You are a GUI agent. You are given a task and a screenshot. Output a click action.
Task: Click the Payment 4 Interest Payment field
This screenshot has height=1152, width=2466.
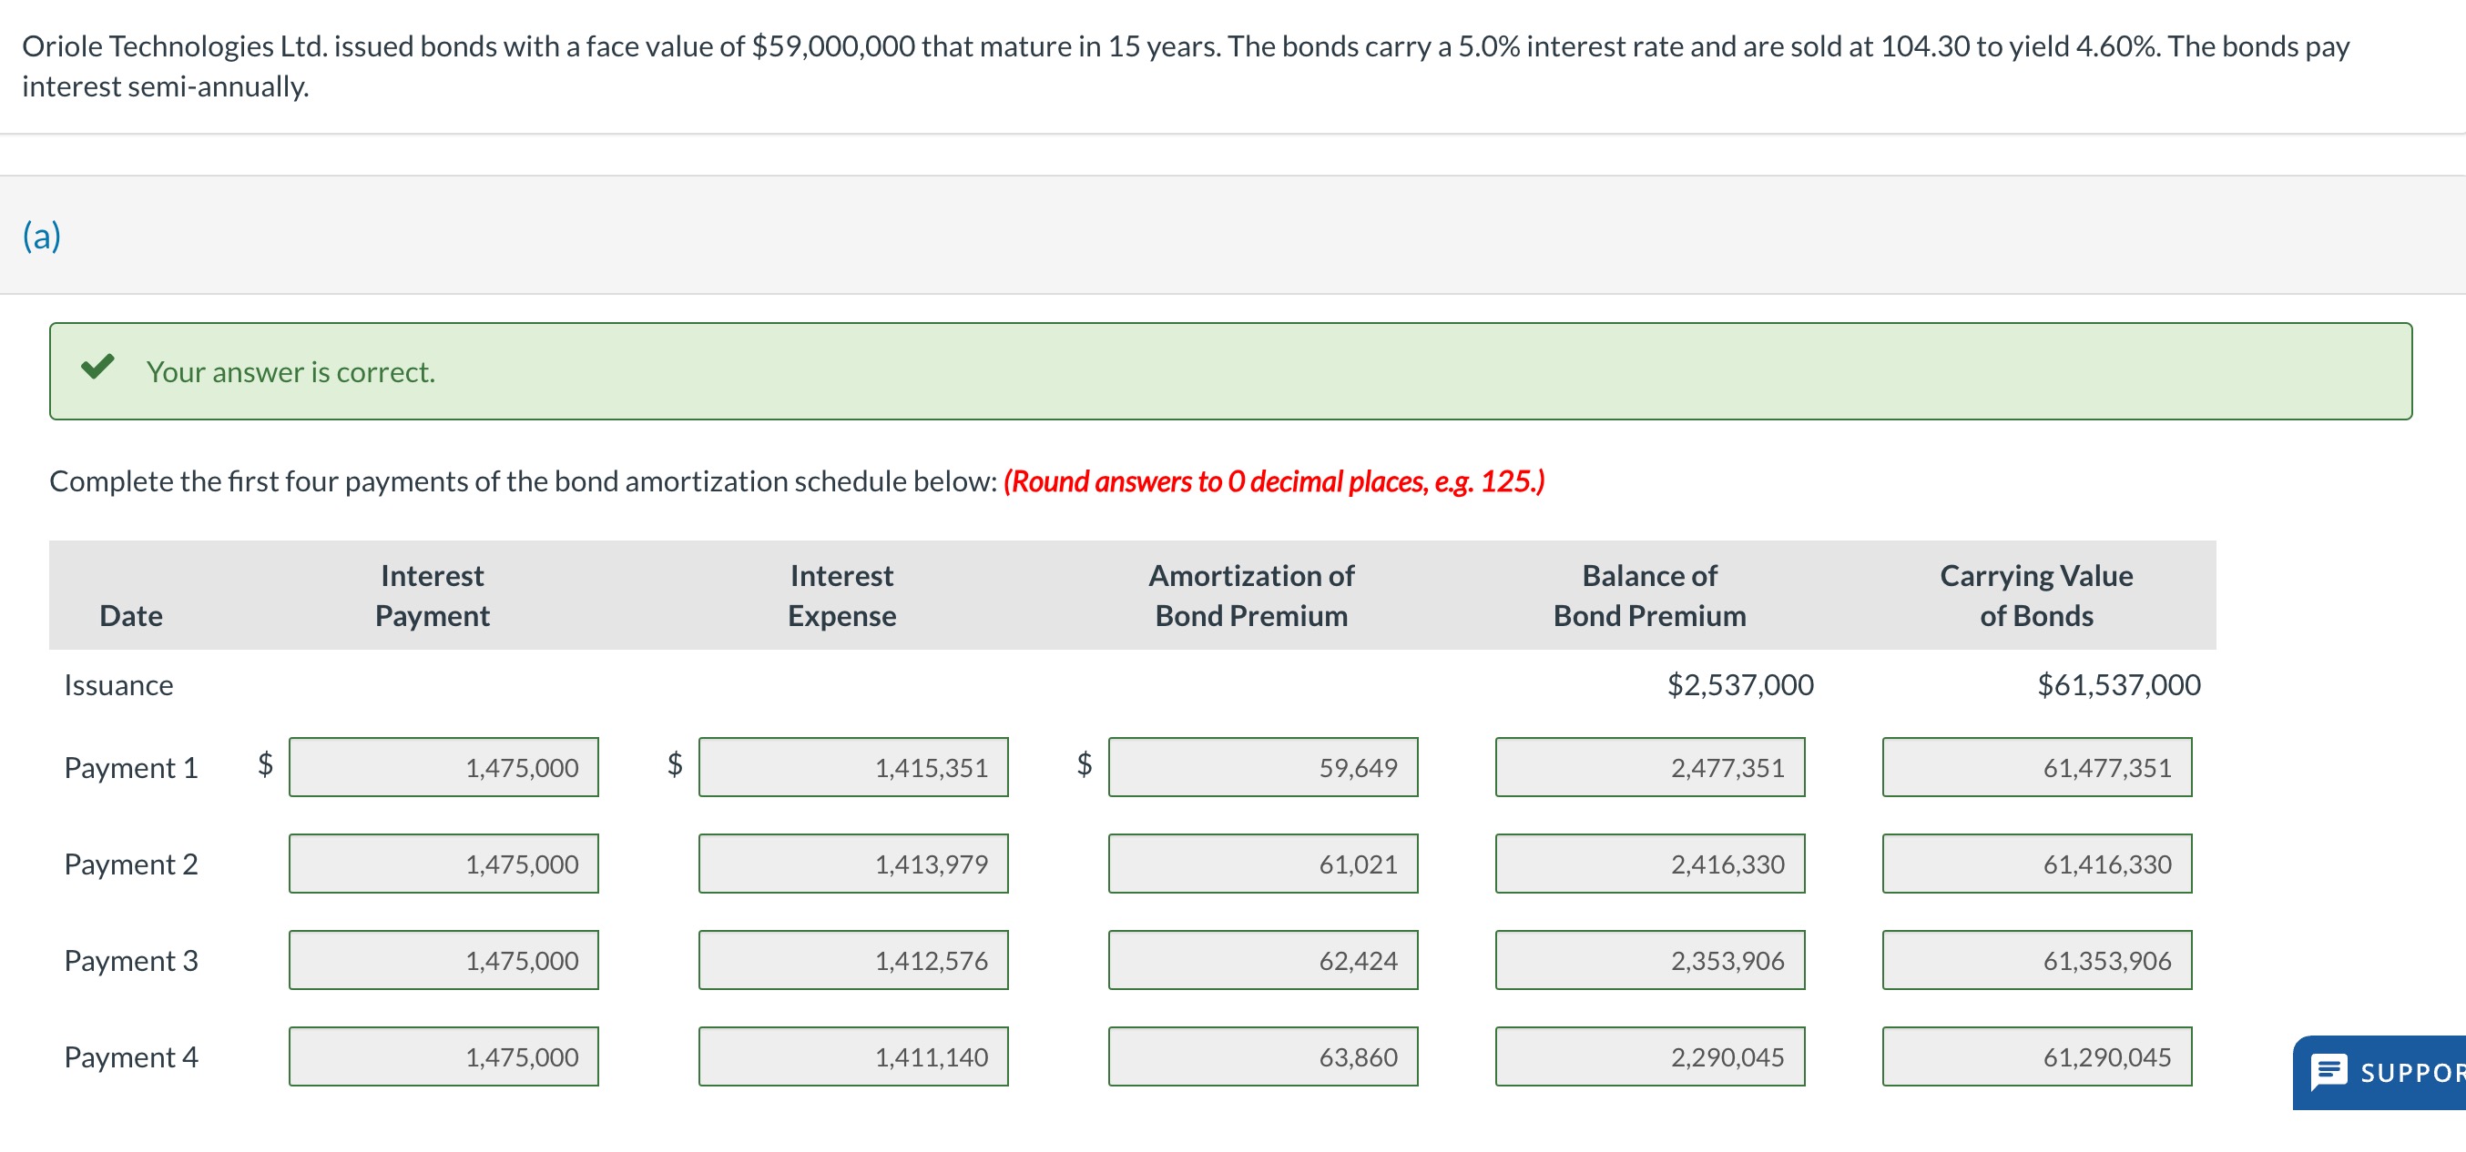(x=443, y=1056)
